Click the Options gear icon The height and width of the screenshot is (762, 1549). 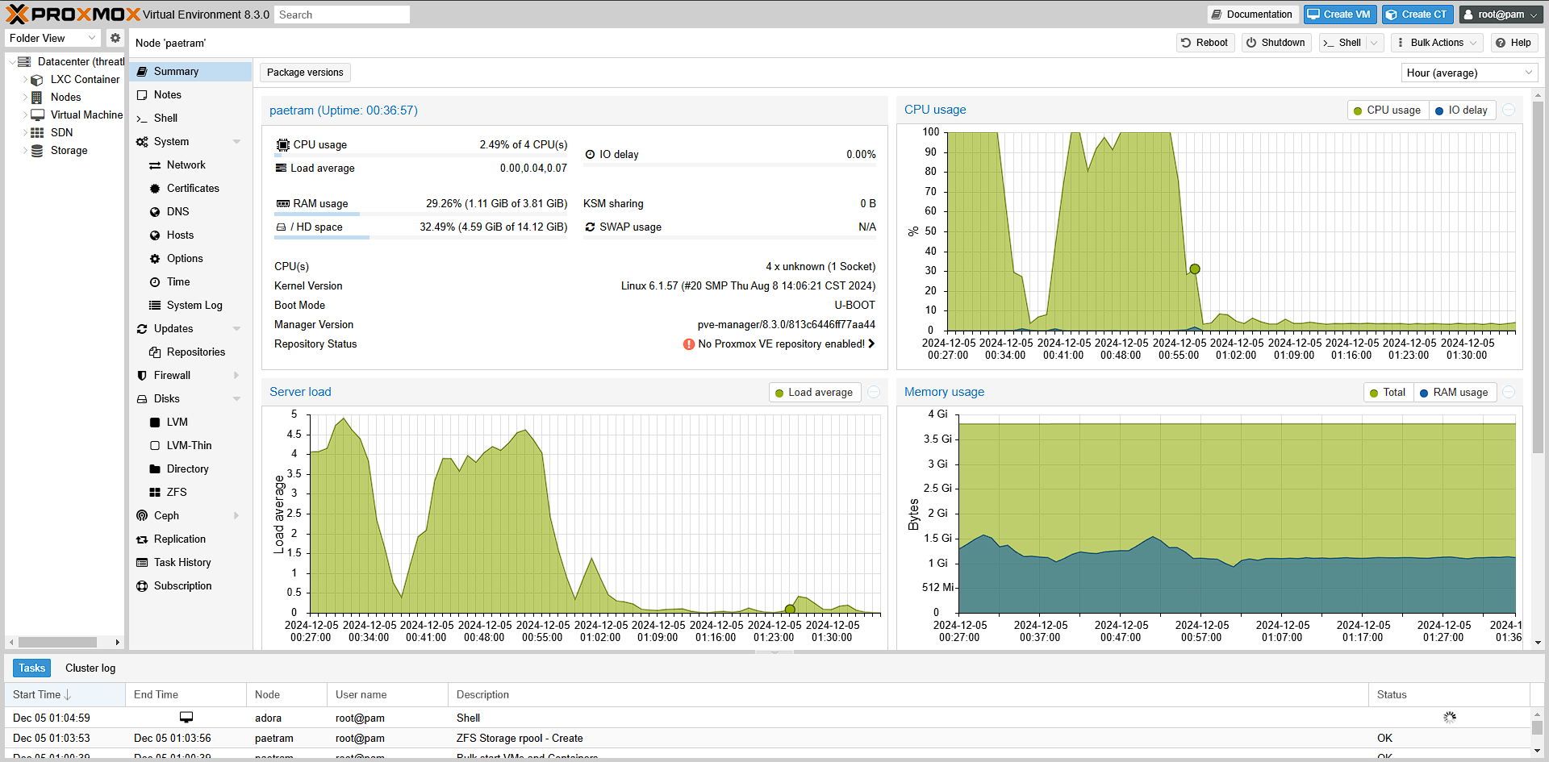tap(155, 259)
